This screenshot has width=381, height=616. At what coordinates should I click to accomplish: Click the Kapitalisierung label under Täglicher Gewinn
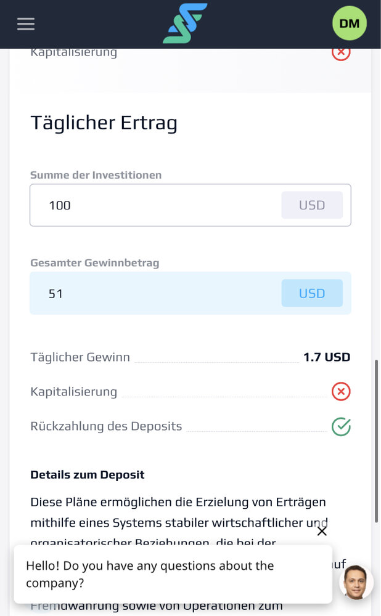click(x=73, y=392)
